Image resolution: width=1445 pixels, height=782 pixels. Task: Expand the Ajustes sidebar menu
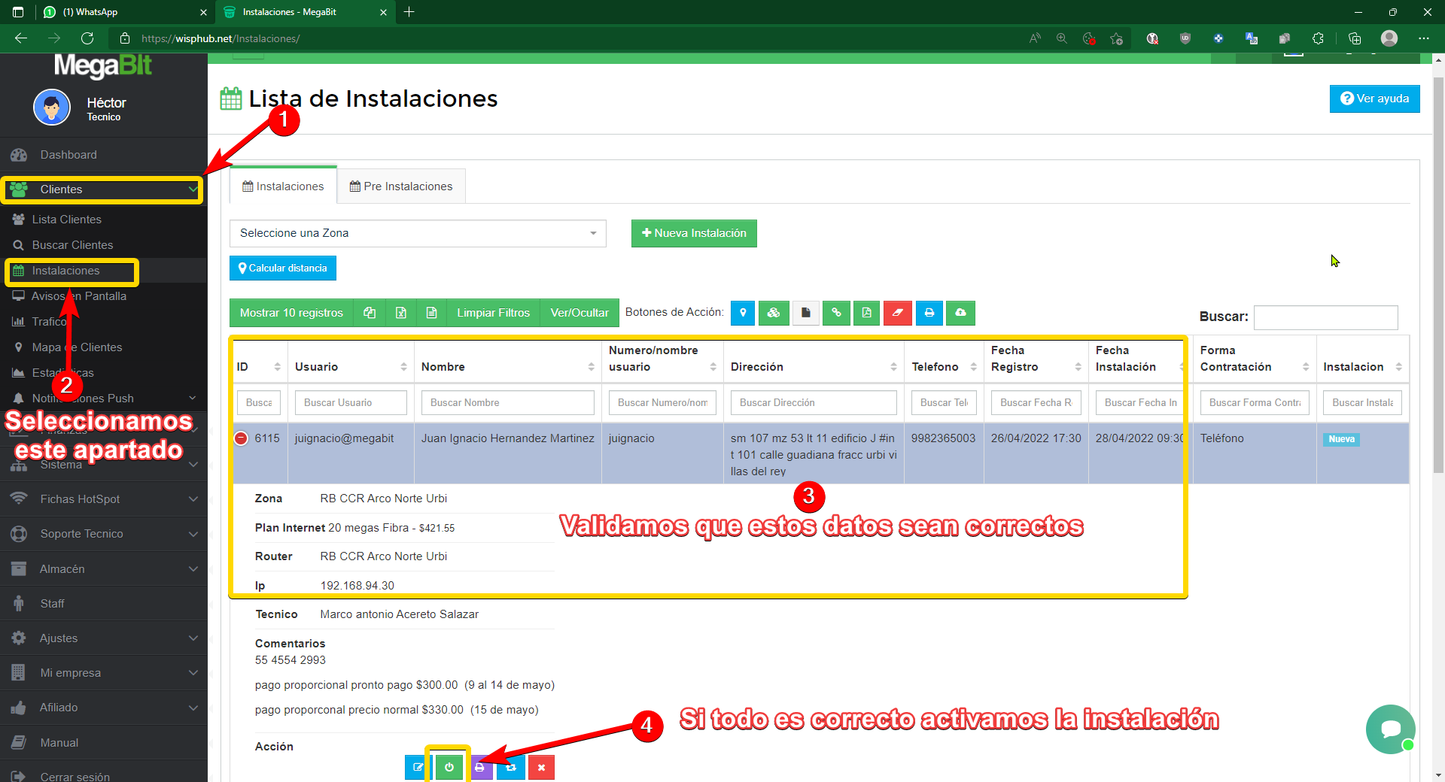coord(103,638)
